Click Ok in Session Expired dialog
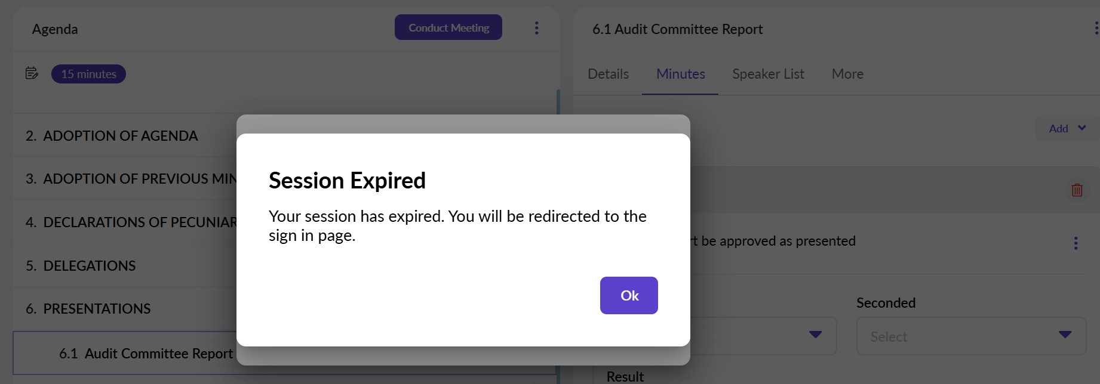1100x384 pixels. [629, 295]
